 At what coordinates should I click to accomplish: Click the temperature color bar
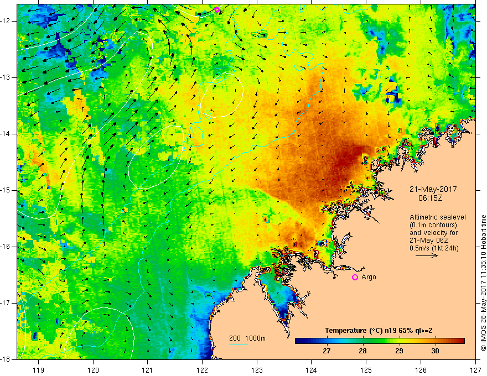point(380,341)
